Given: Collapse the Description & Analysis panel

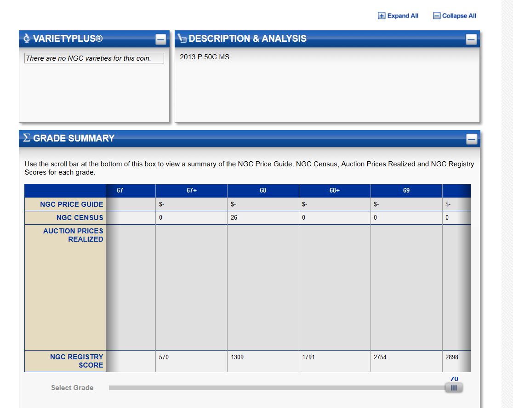Looking at the screenshot, I should [x=471, y=40].
